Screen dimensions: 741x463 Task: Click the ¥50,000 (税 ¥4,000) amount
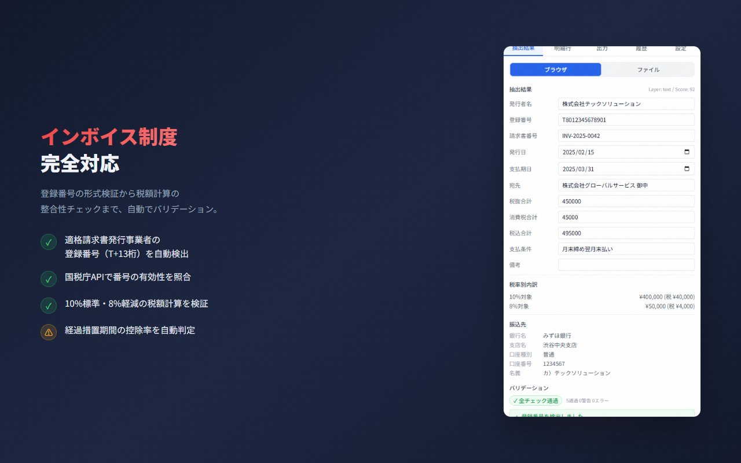669,306
